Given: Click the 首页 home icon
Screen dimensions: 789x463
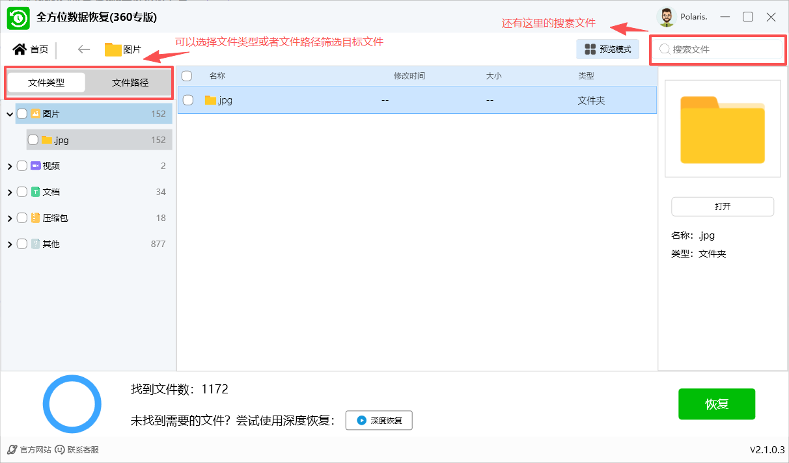Looking at the screenshot, I should point(20,48).
